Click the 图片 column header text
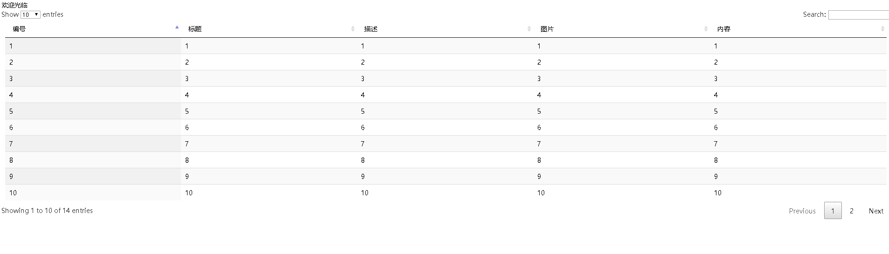The height and width of the screenshot is (254, 889). coord(547,29)
